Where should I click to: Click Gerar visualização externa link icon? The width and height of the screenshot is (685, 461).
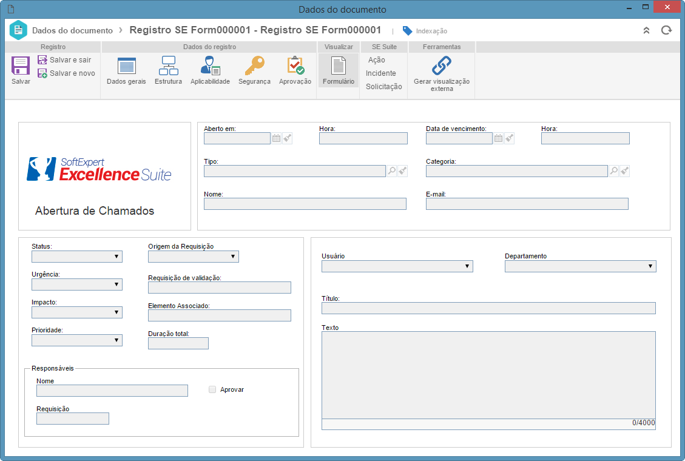point(442,66)
